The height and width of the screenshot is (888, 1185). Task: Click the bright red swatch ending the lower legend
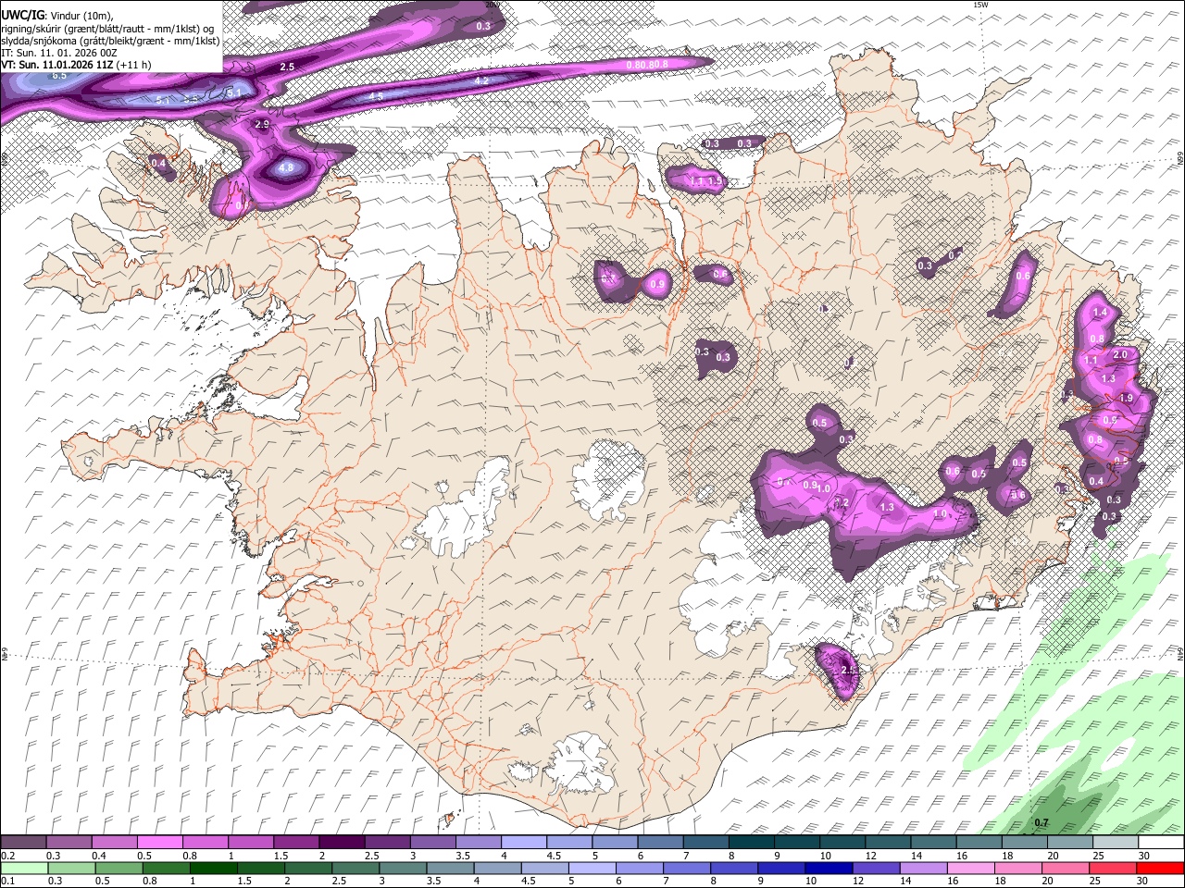pyautogui.click(x=1160, y=868)
